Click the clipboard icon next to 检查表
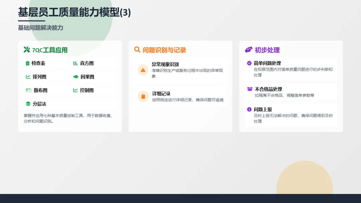The width and height of the screenshot is (361, 203). click(x=28, y=63)
